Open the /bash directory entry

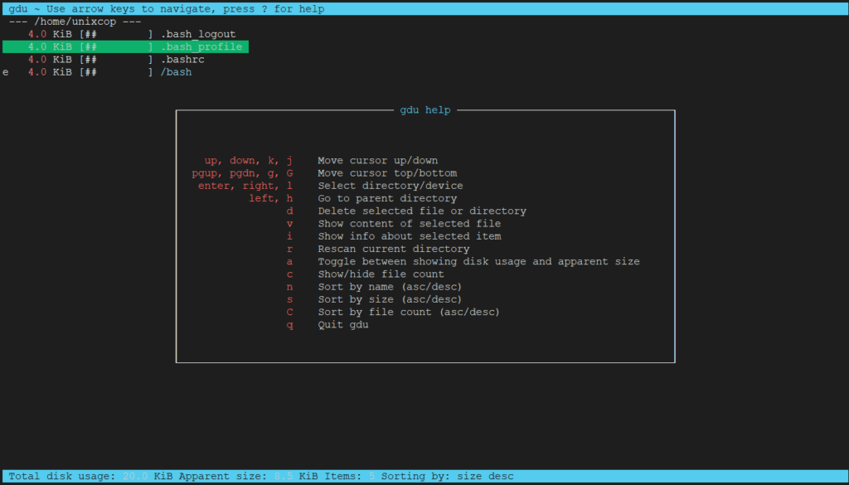click(176, 72)
